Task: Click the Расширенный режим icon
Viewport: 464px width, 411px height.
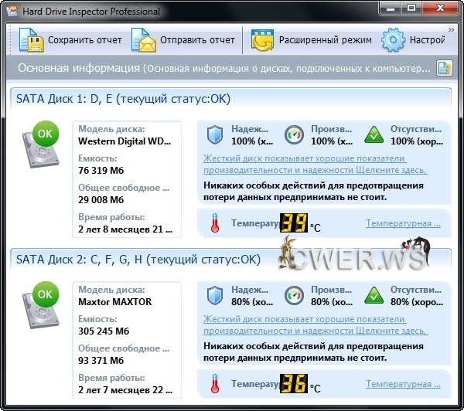Action: pos(262,40)
